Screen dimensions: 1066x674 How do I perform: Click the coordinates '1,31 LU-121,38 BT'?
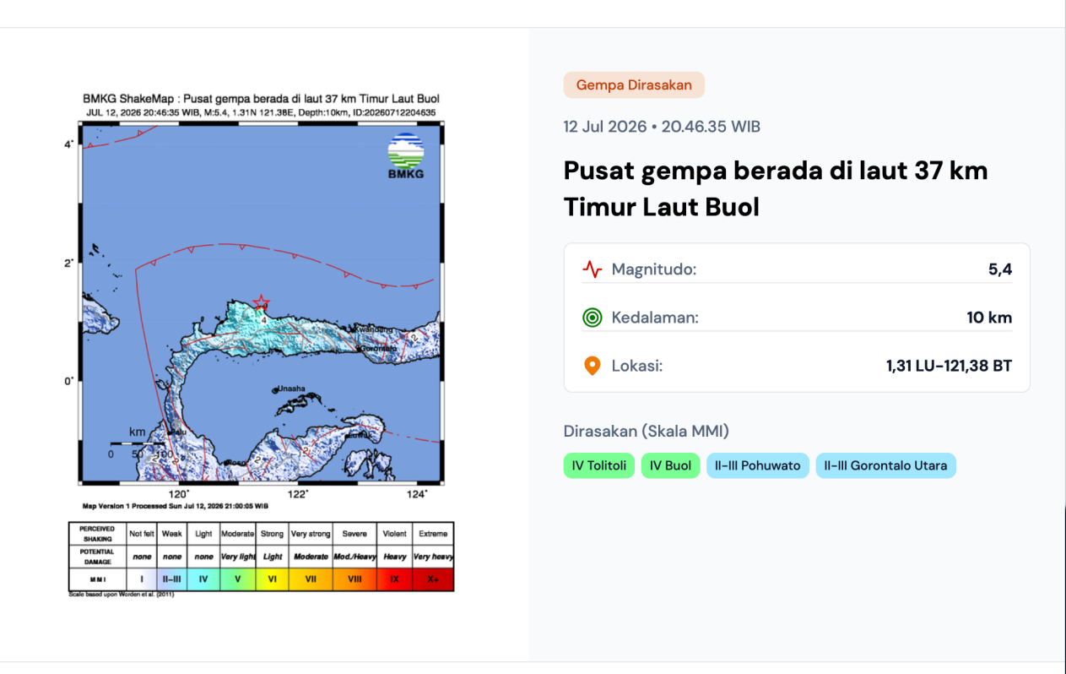[949, 366]
